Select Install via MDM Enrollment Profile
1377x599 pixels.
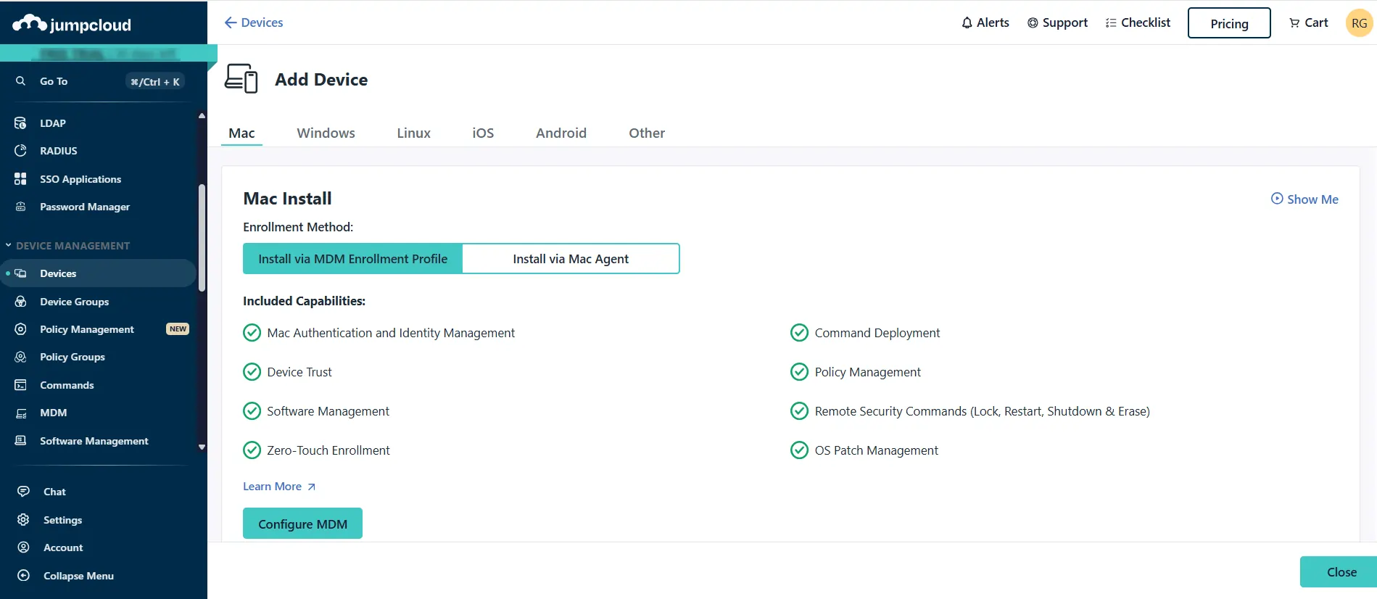point(352,259)
